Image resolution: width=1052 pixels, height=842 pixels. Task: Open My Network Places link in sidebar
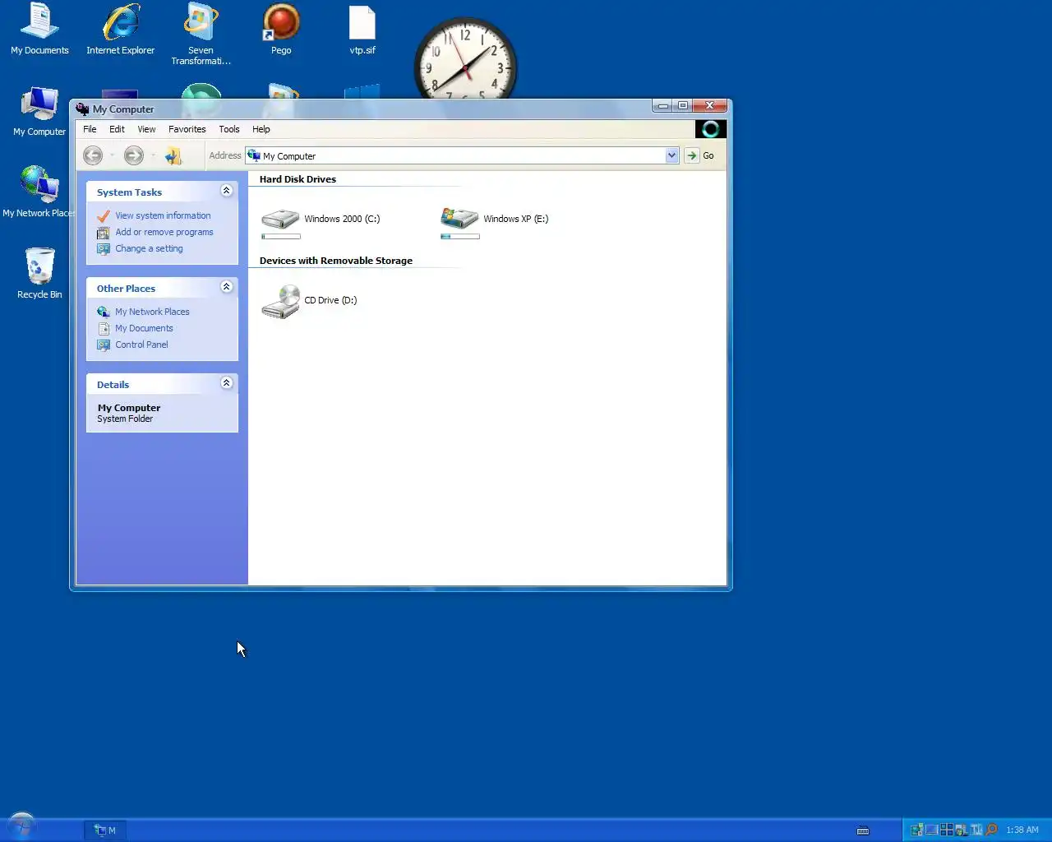(152, 312)
